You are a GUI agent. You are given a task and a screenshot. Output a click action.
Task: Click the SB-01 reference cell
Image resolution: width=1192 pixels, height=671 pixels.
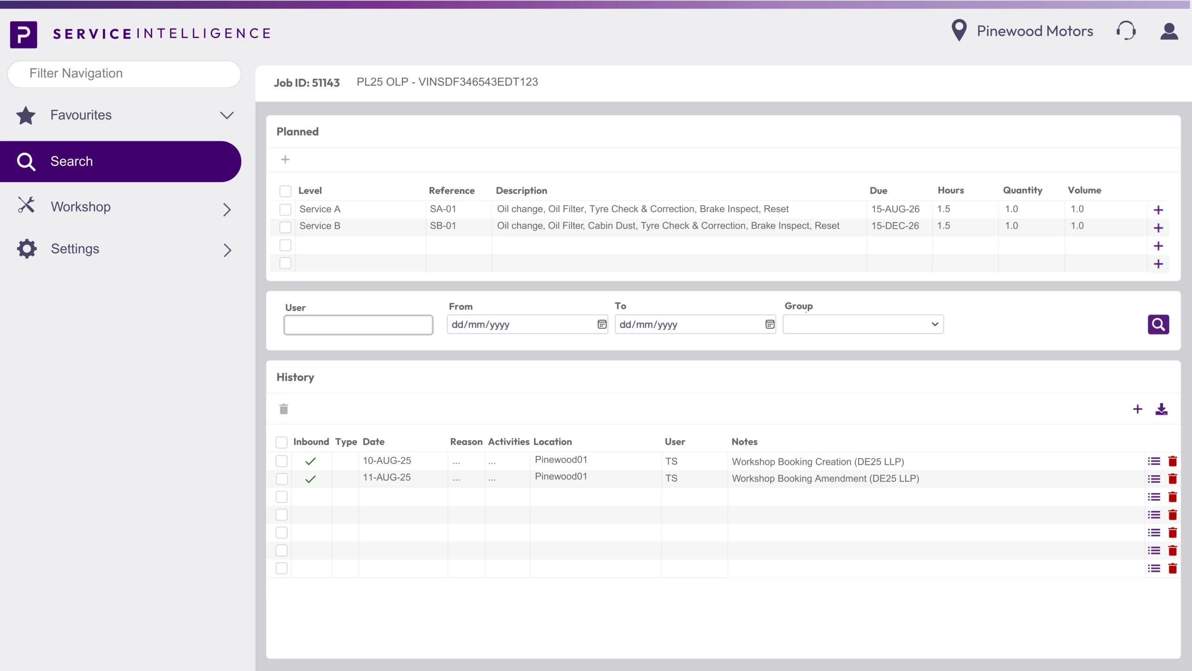coord(443,226)
